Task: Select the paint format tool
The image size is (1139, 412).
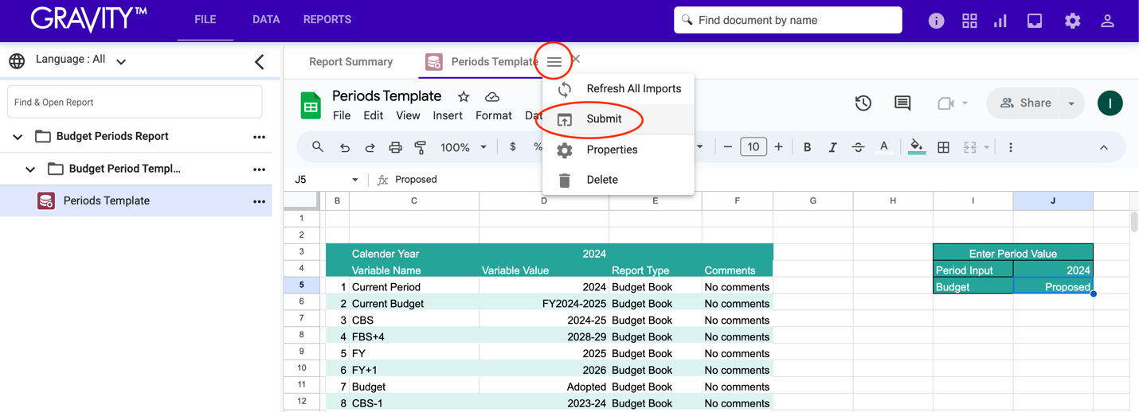Action: [421, 147]
